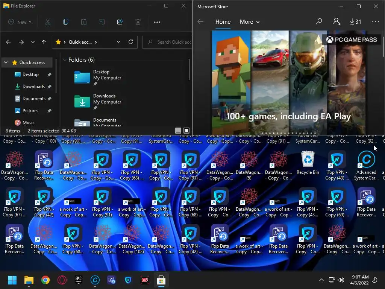Open iTop Data Recovery from the taskbar

(x=111, y=280)
